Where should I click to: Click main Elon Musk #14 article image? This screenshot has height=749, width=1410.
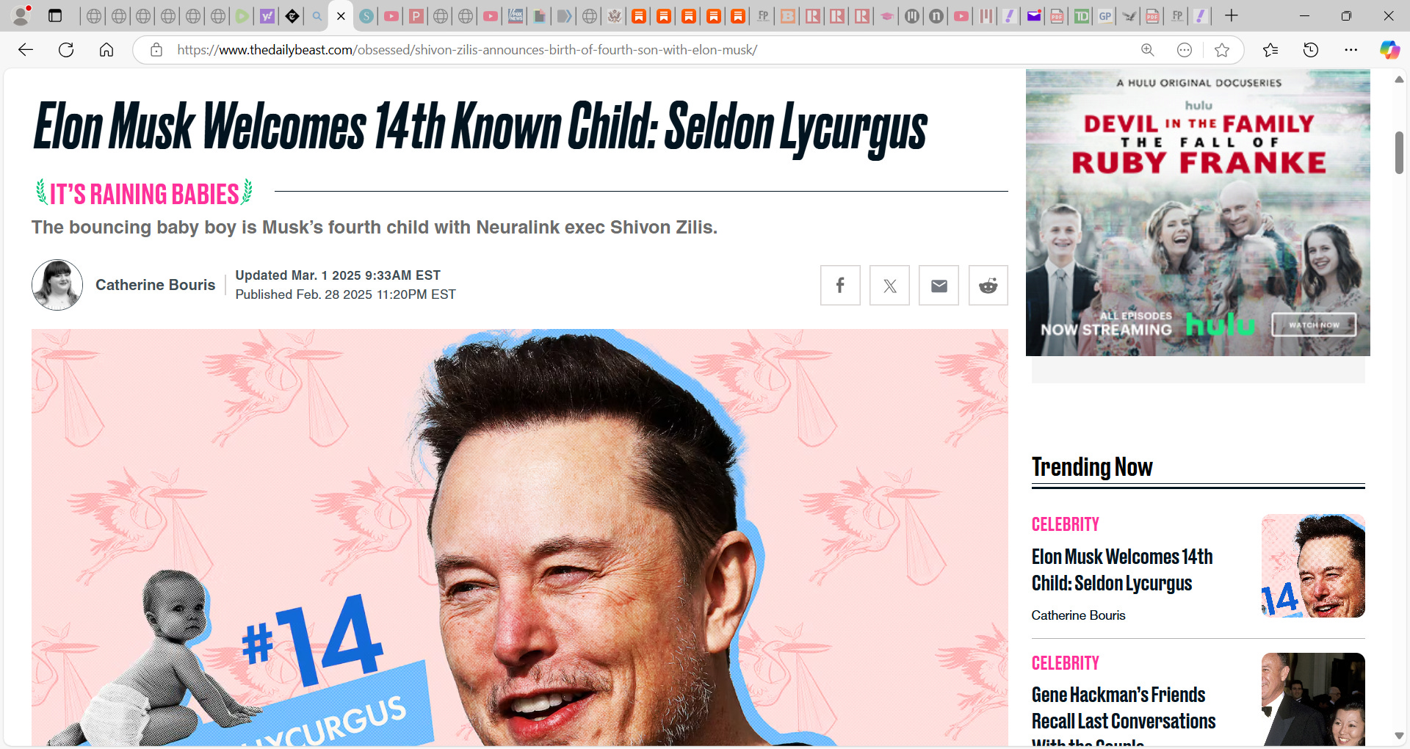pos(520,538)
